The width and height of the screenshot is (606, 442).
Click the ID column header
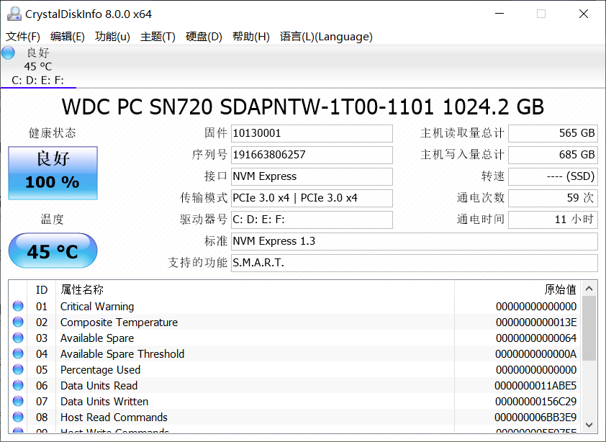[x=42, y=289]
